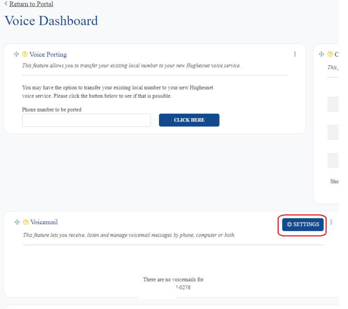Click the help icon on the right-side card
348x309 pixels.
click(330, 54)
